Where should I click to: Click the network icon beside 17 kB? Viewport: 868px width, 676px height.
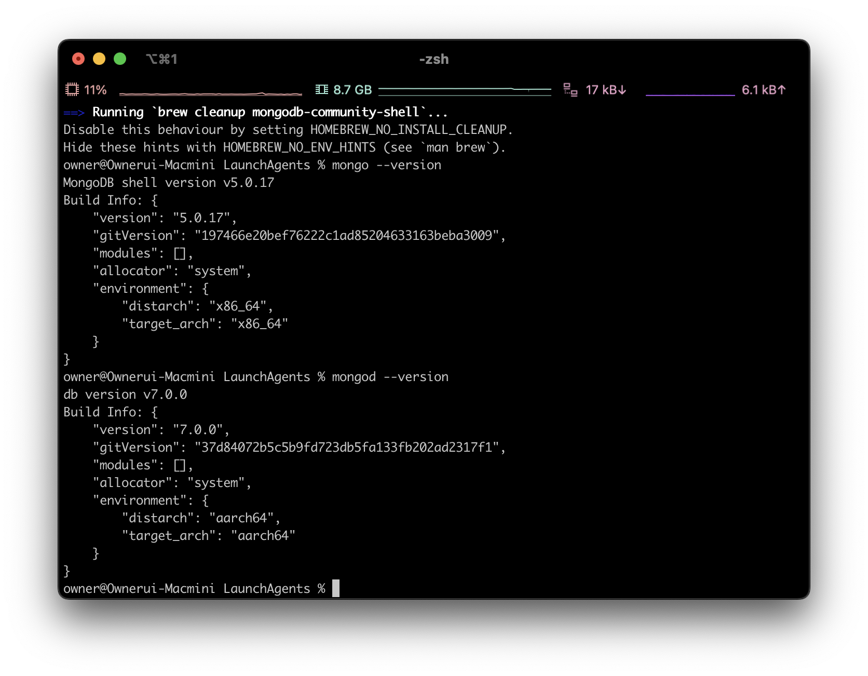tap(571, 90)
